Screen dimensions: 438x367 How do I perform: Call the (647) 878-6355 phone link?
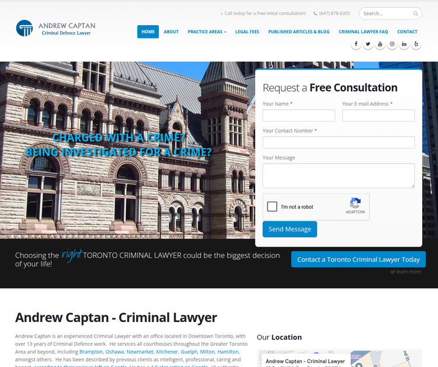[x=335, y=13]
